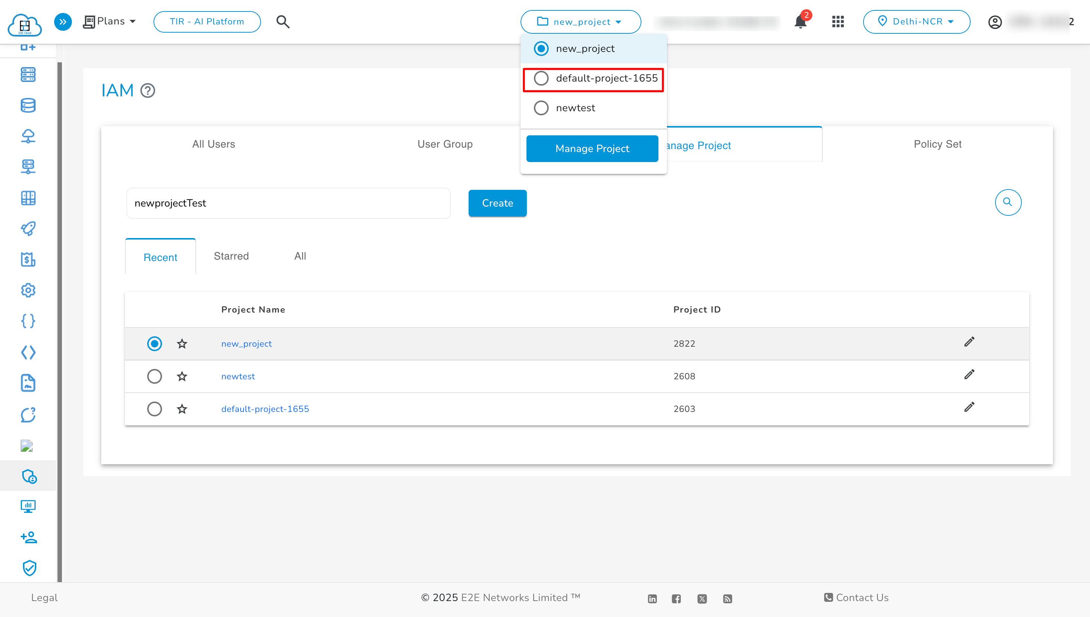Open the sidebar settings gear icon
Screen dimensions: 1090x617
pyautogui.click(x=28, y=290)
